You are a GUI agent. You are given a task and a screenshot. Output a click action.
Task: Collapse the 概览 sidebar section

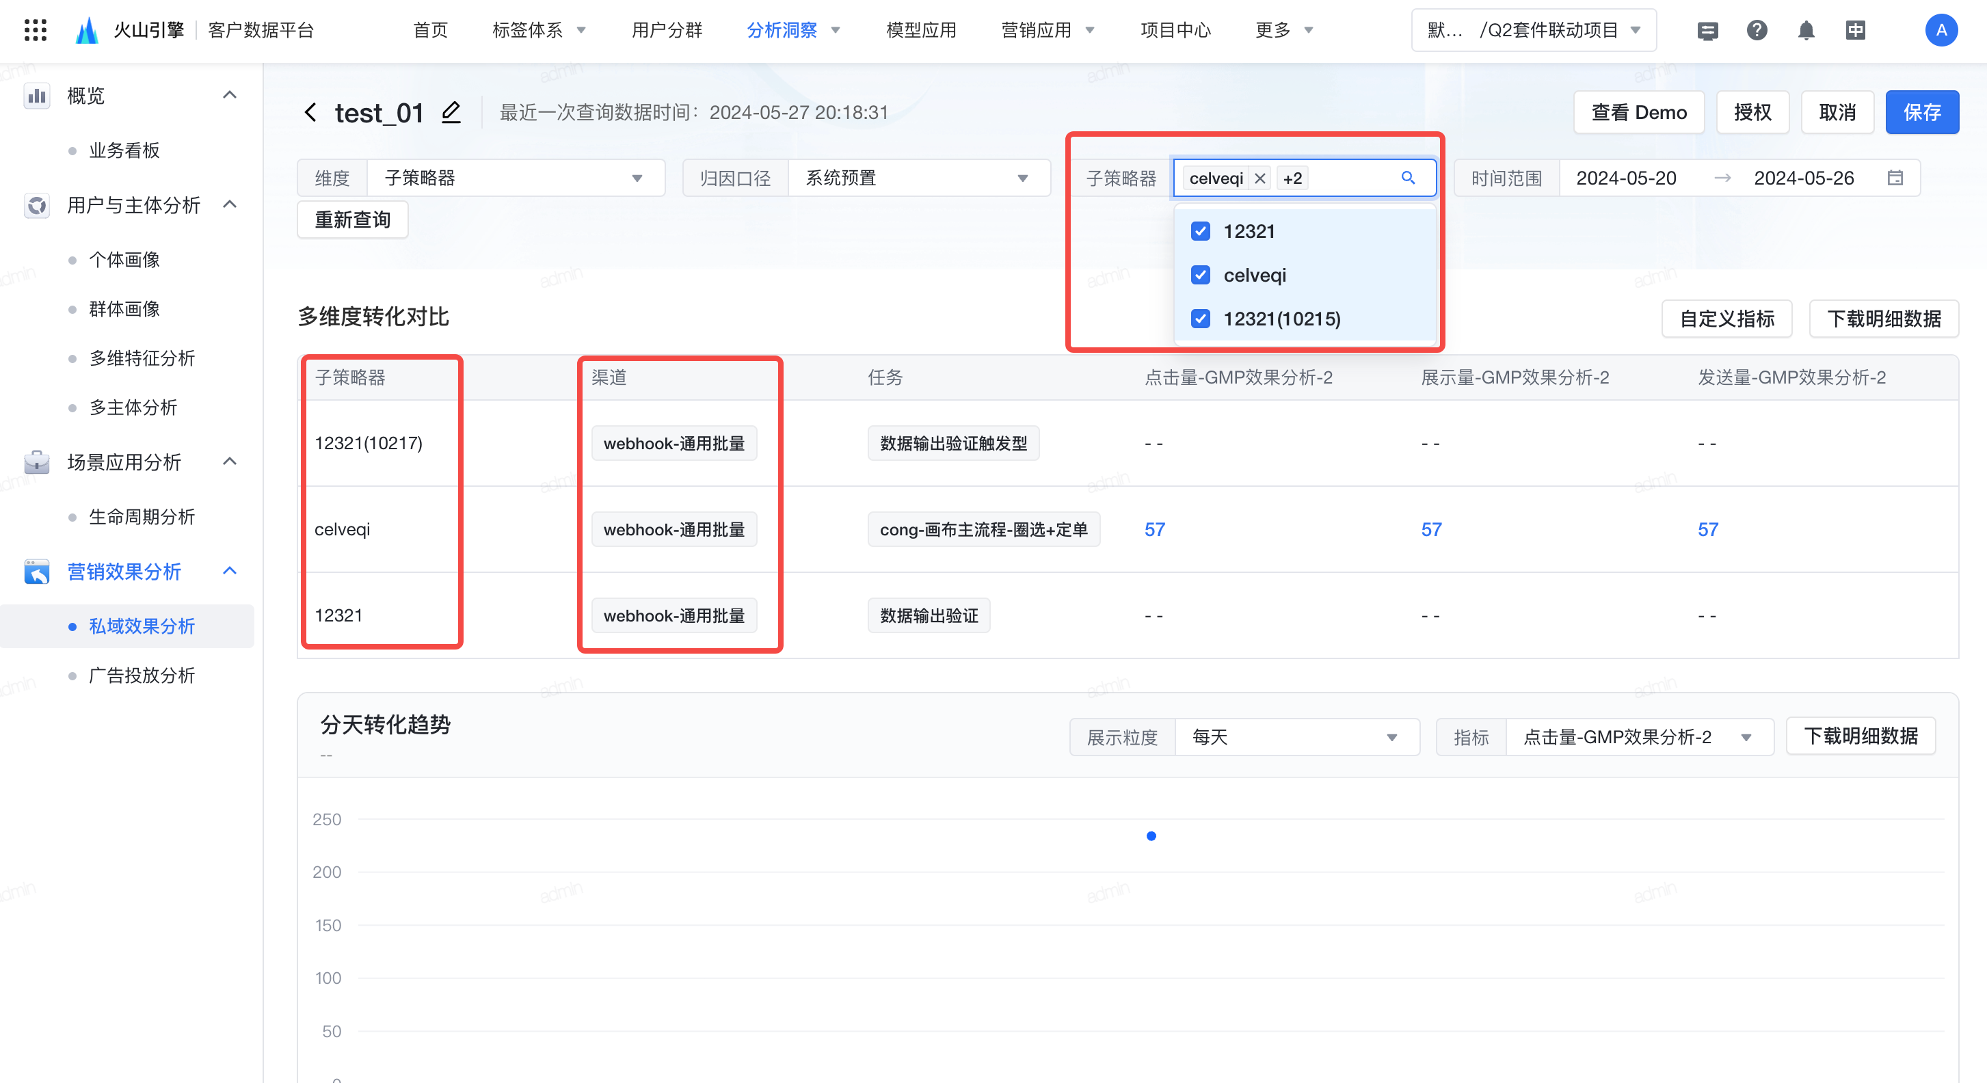tap(229, 95)
